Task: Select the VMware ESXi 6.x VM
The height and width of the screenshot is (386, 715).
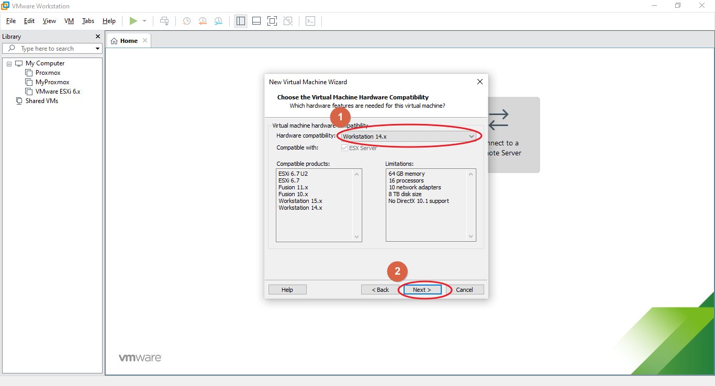Action: coord(58,92)
